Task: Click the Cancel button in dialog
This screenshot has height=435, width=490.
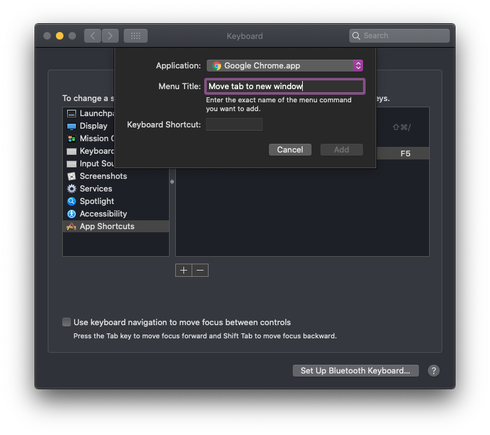Action: [x=290, y=149]
